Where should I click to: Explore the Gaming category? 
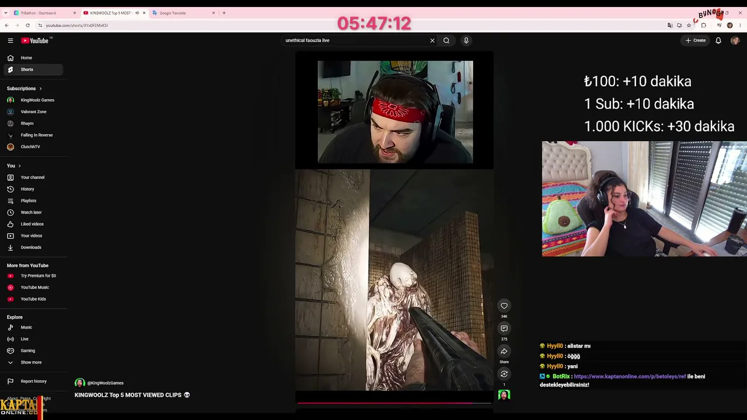point(33,351)
